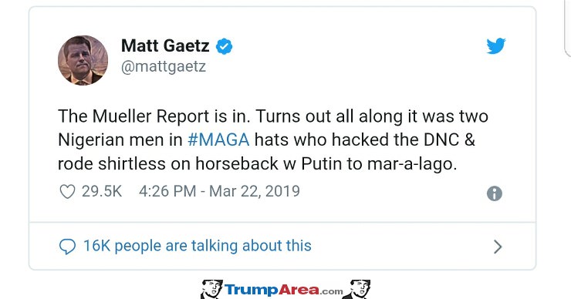Open '16K people are talking about this'
The image size is (571, 299).
(x=198, y=246)
